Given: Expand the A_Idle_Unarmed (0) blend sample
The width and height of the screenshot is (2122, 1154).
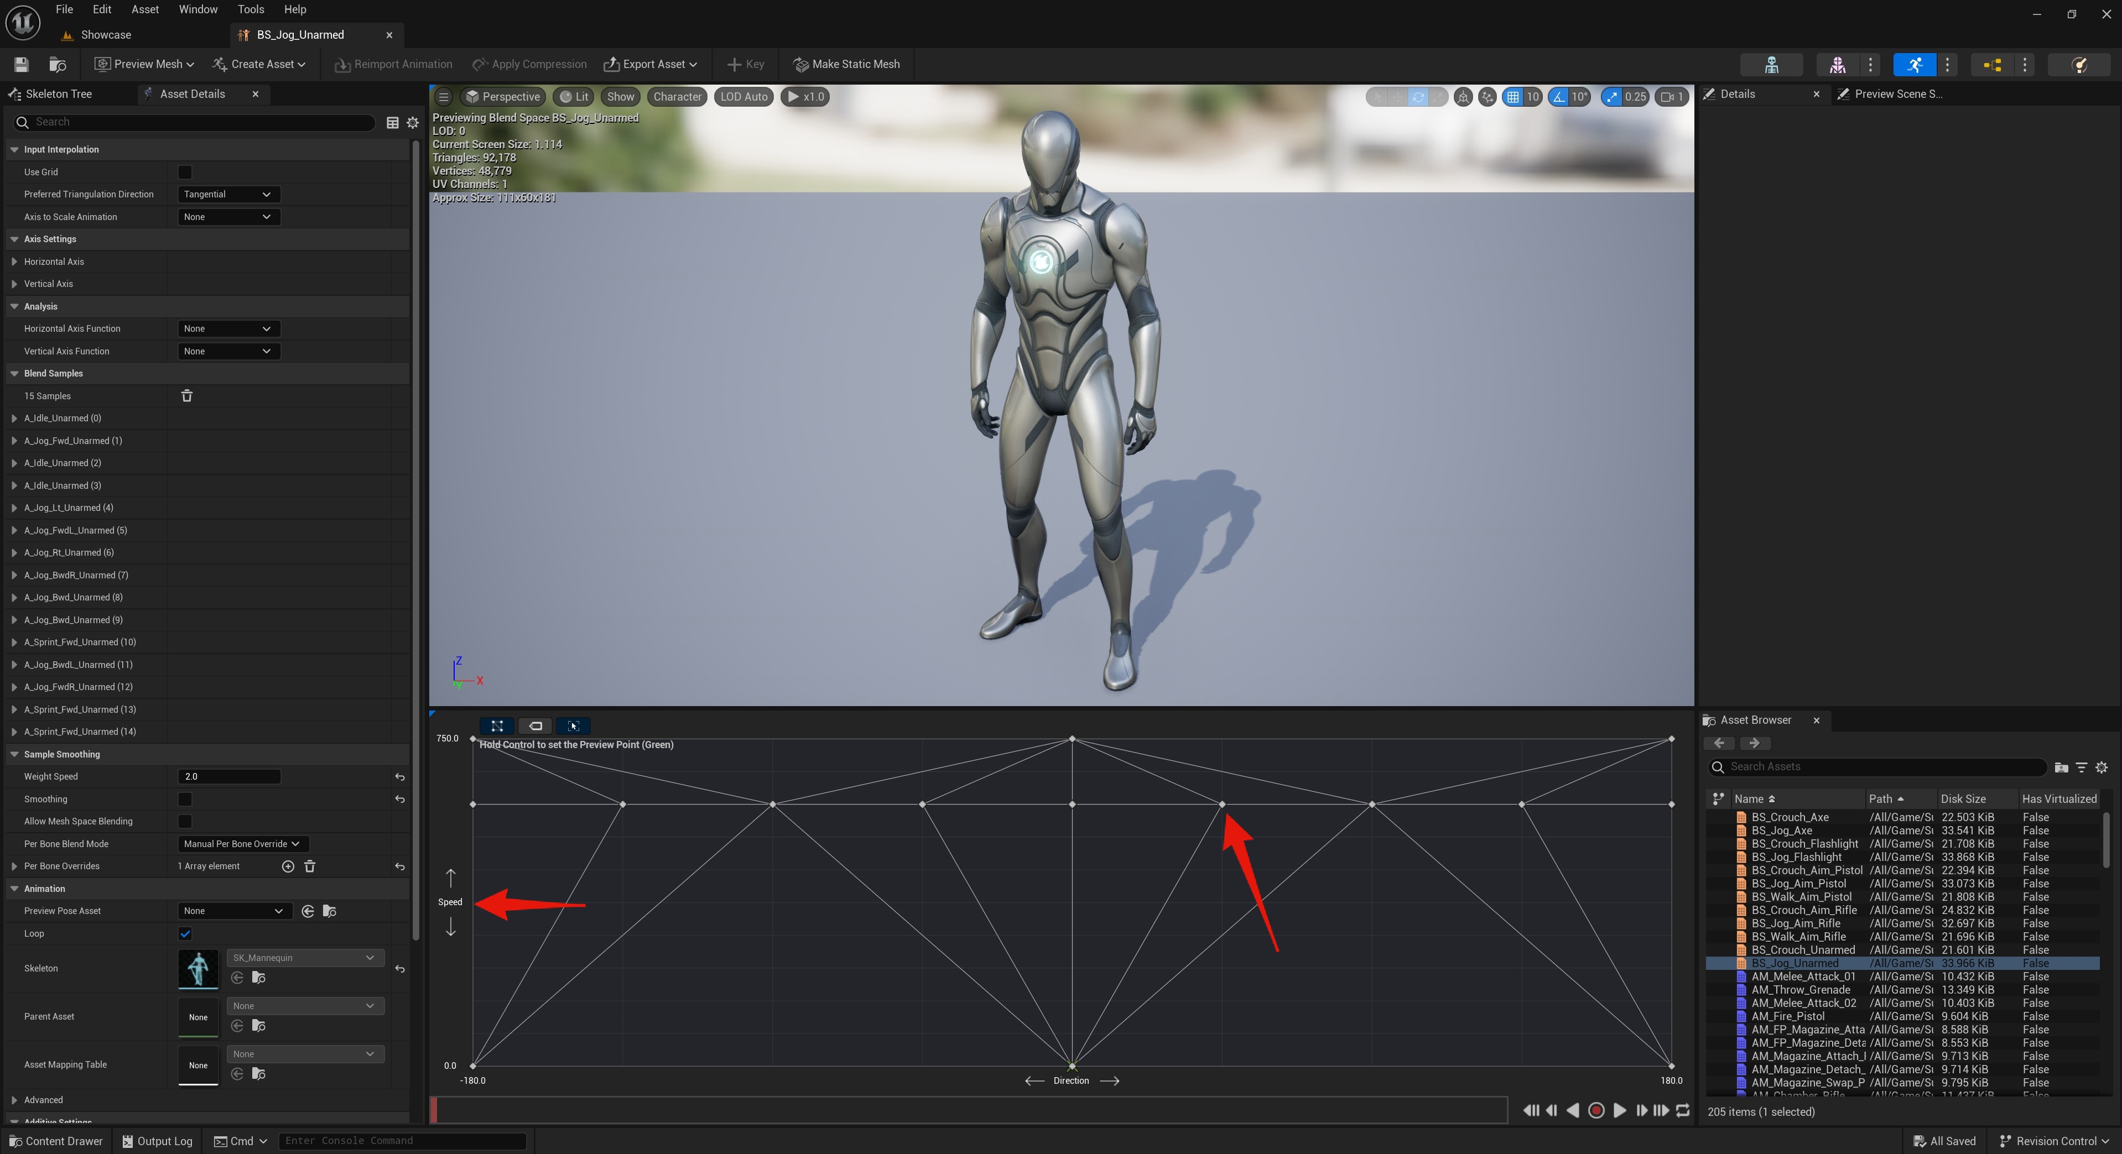Looking at the screenshot, I should pos(14,417).
